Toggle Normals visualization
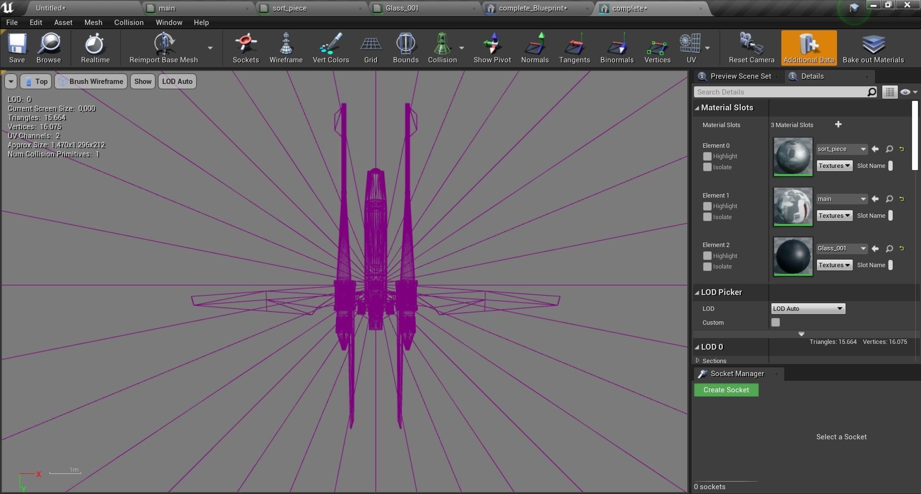Viewport: 921px width, 494px height. pyautogui.click(x=535, y=48)
